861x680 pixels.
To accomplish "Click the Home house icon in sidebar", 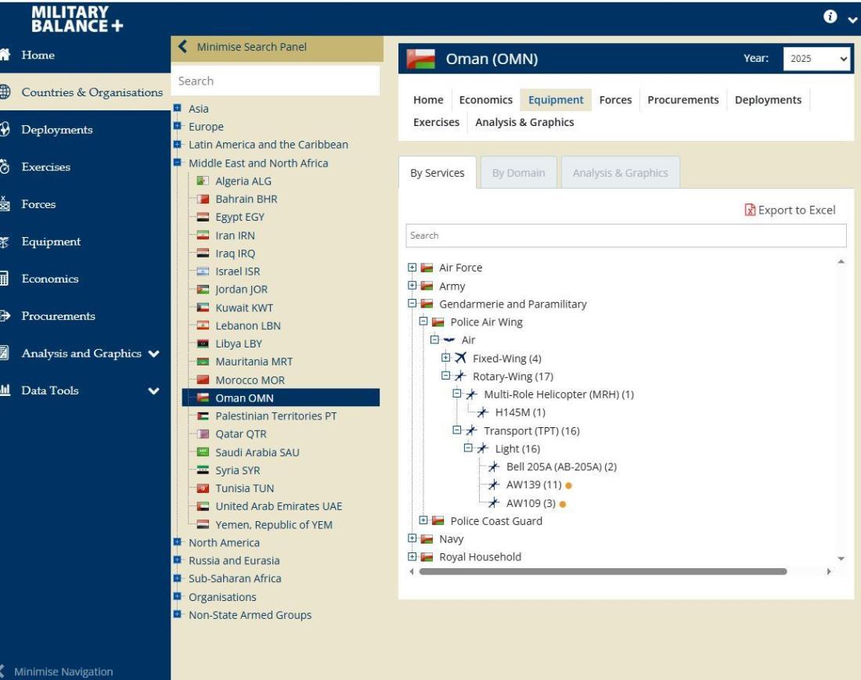I will click(x=5, y=54).
